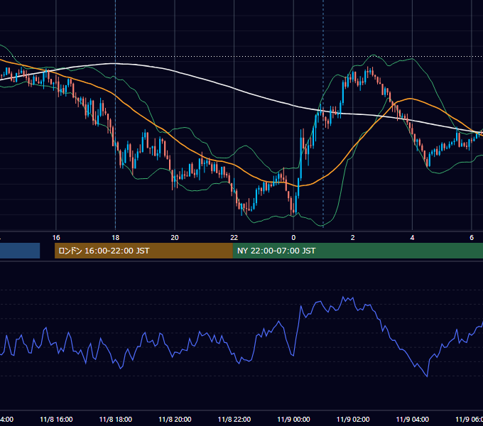The image size is (483, 426).
Task: Click the '11/9 02:00' date label
Action: pos(353,420)
